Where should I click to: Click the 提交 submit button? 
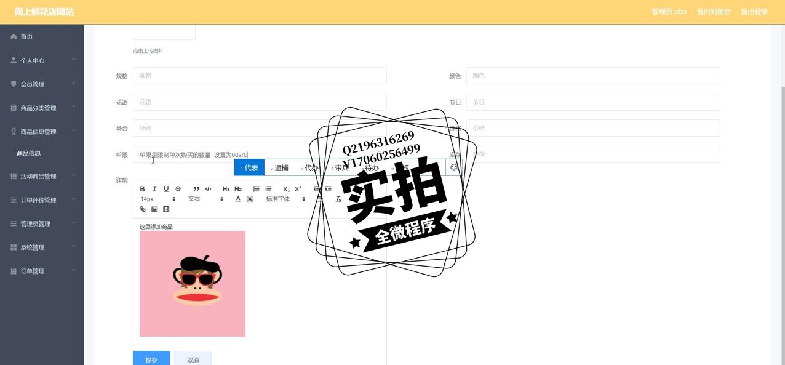click(151, 359)
